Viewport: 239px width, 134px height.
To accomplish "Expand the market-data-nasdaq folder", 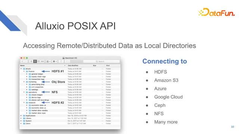I will [27, 111].
